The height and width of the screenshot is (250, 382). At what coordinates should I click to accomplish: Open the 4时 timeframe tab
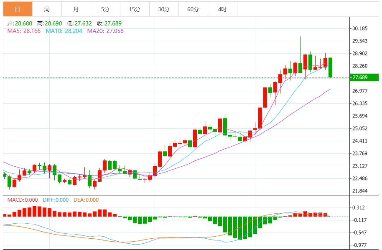click(x=222, y=9)
